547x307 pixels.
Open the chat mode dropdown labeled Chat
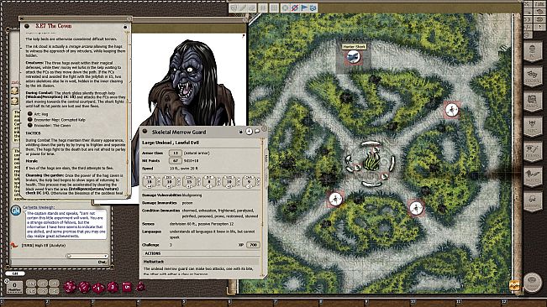102,262
